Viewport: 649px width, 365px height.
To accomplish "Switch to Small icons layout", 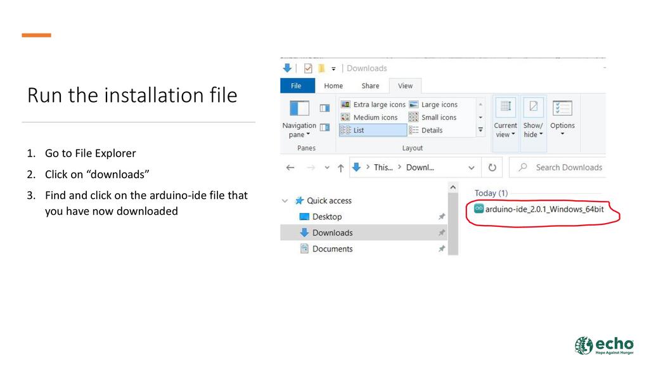I will pyautogui.click(x=433, y=117).
